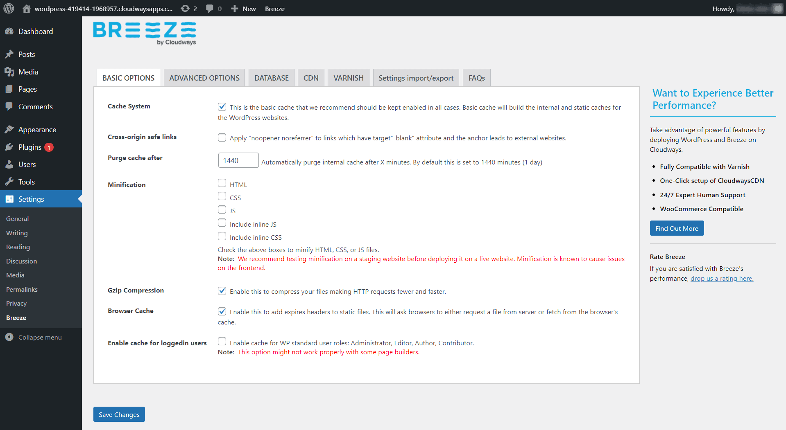Click the Find Out More button
The width and height of the screenshot is (786, 430).
677,228
